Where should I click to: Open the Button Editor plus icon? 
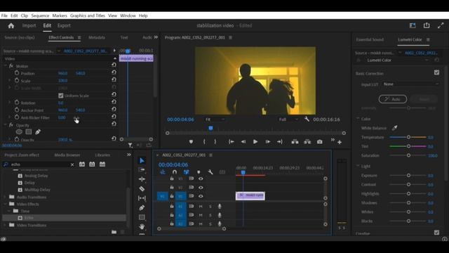pos(340,142)
